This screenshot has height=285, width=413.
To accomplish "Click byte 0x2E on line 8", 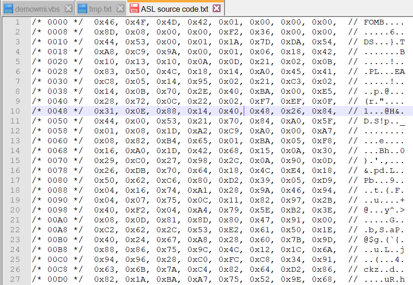I will pos(198,91).
